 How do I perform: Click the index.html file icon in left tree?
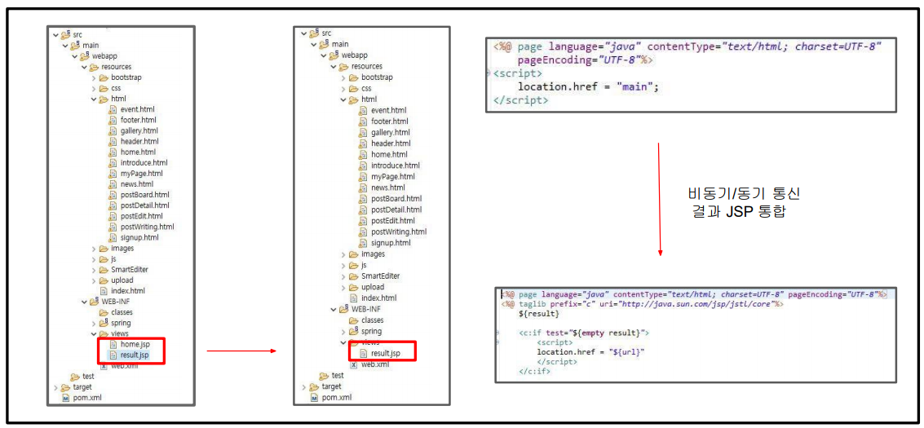[104, 291]
